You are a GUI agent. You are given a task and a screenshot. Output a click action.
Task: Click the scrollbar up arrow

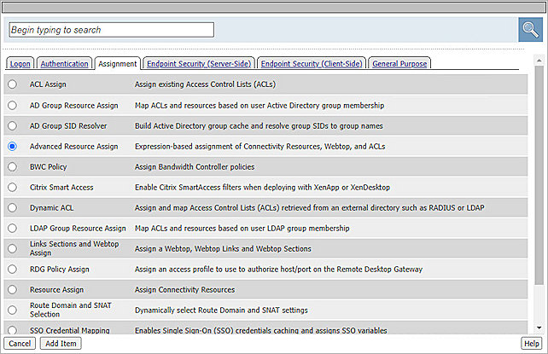tap(539, 61)
